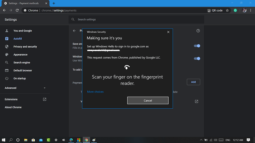Open Windows Settings gear on taskbar
255x143 pixels.
56,140
